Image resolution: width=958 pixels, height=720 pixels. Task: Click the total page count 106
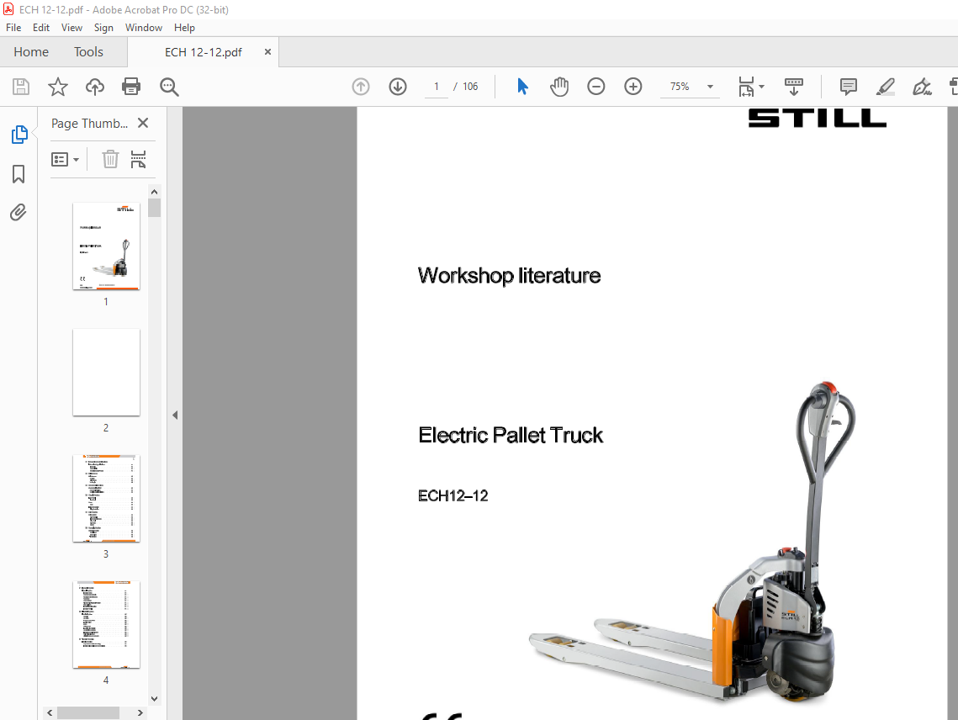pos(470,87)
